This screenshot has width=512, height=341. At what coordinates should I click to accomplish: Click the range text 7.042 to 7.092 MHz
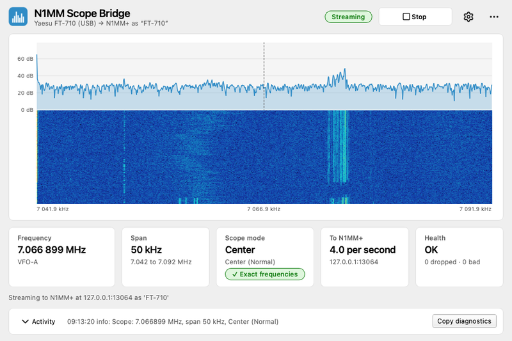161,262
